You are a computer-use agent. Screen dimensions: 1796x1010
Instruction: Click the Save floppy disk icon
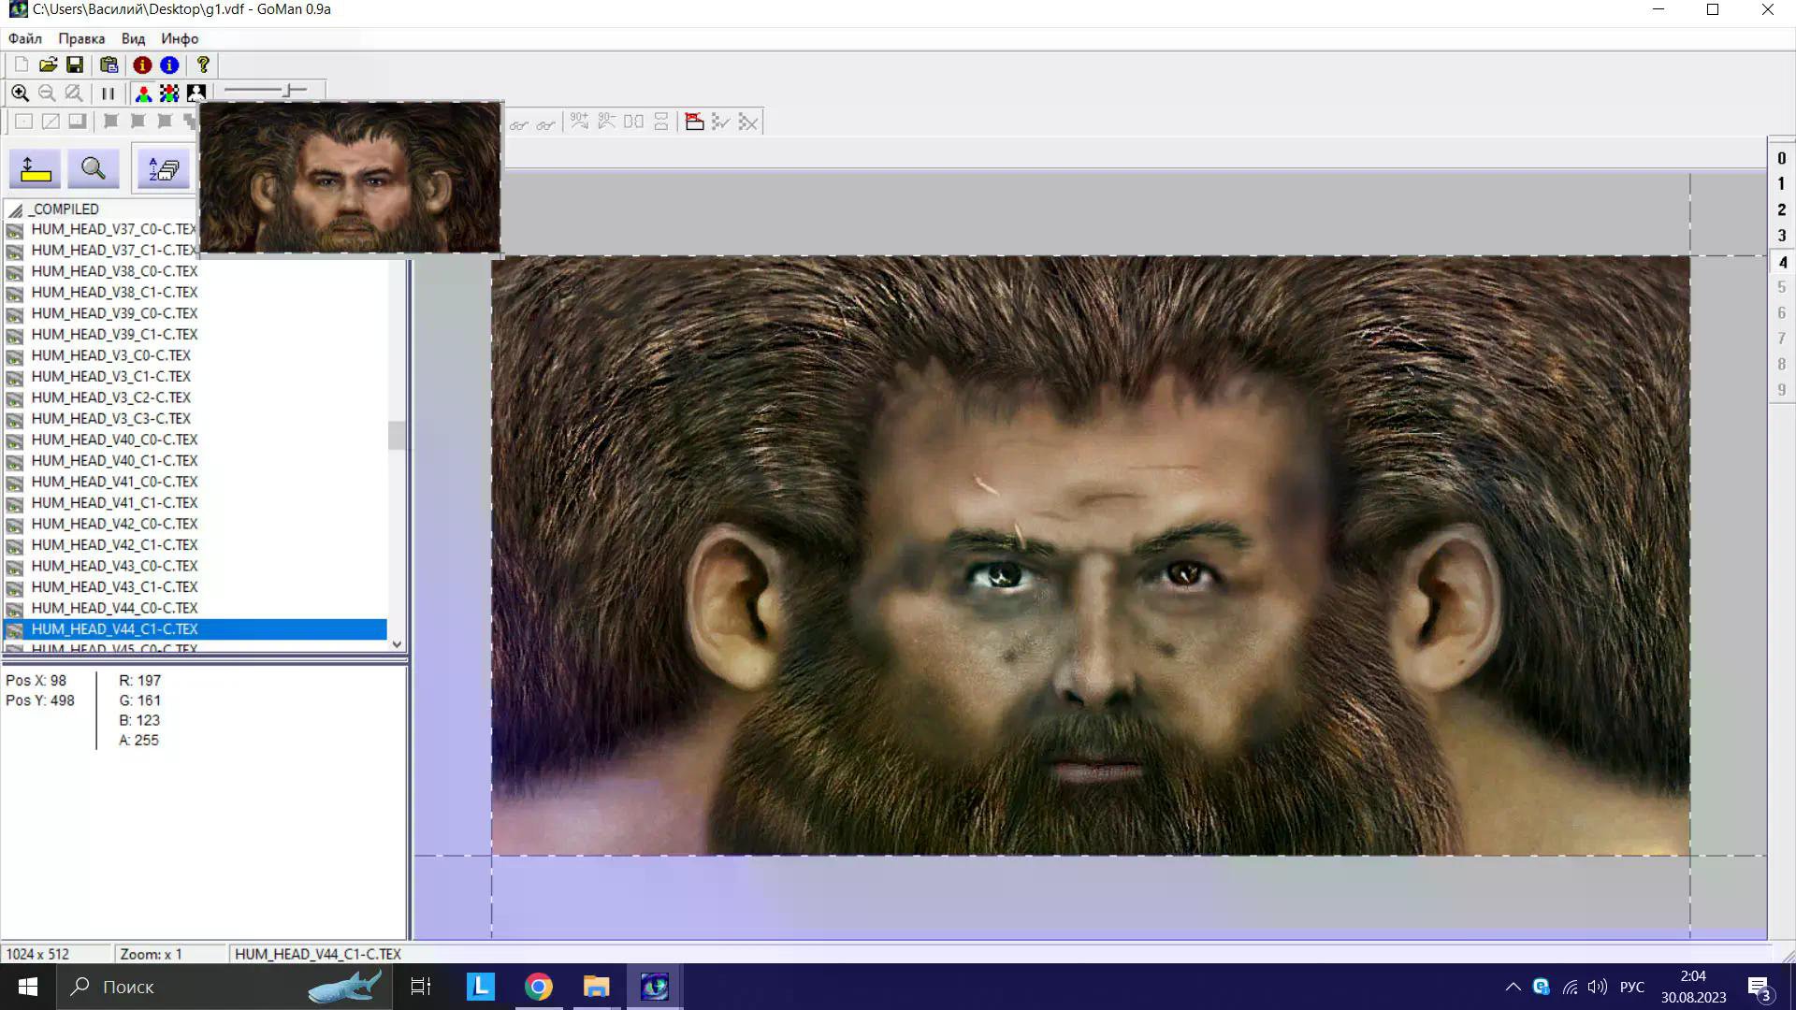click(x=75, y=65)
